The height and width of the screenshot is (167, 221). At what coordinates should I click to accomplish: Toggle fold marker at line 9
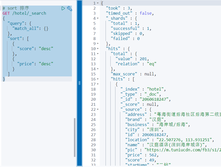[98, 44]
